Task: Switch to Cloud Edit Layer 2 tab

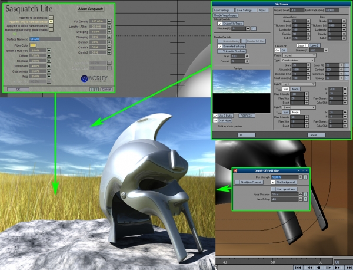Action: click(315, 45)
